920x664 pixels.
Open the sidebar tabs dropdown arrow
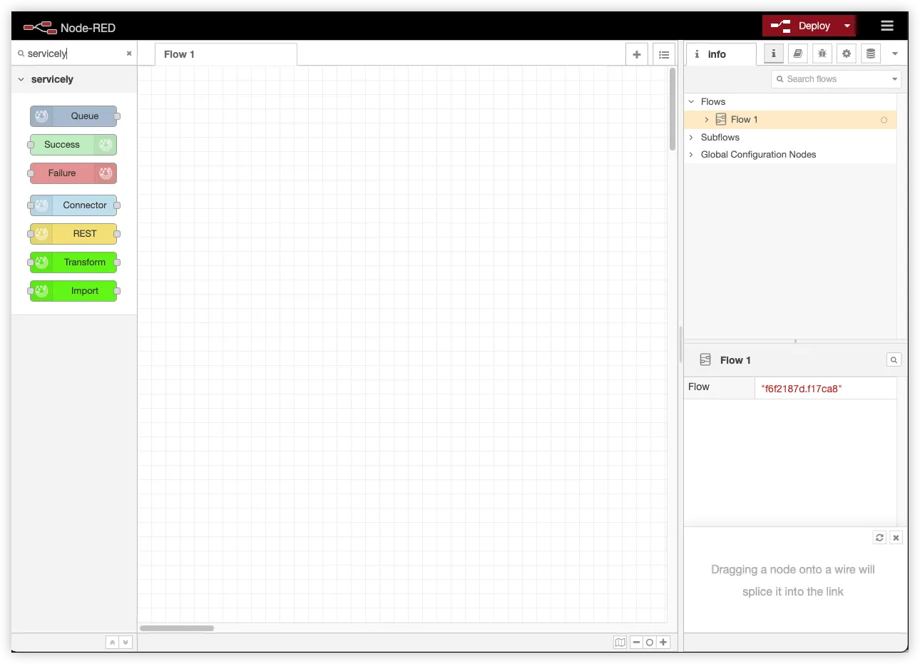pyautogui.click(x=895, y=53)
